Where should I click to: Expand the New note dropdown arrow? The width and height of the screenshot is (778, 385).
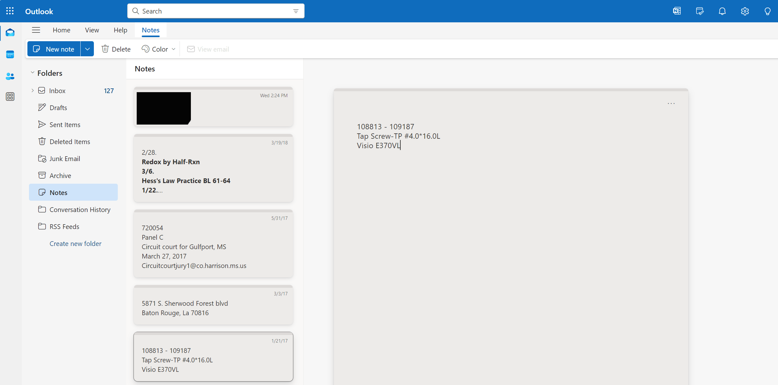point(87,49)
